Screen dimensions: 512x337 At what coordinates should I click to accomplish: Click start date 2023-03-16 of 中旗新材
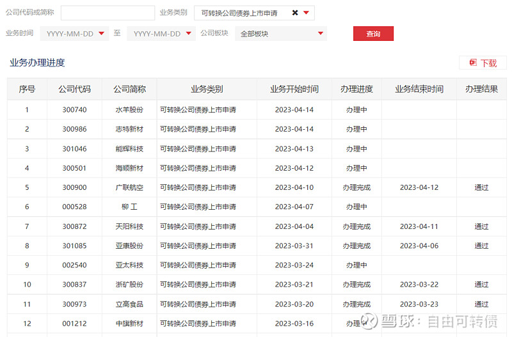(x=294, y=324)
